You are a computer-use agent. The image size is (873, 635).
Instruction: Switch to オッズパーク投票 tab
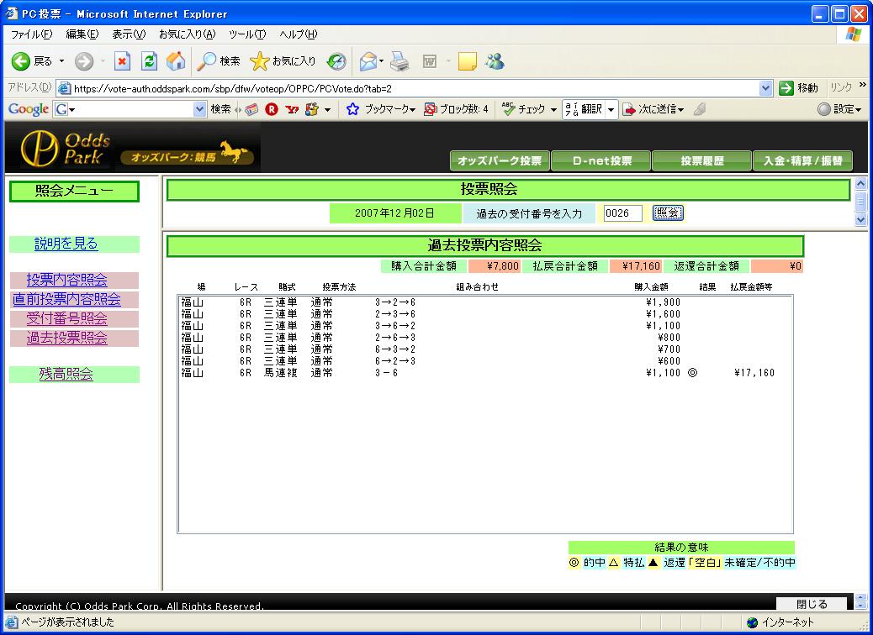500,160
